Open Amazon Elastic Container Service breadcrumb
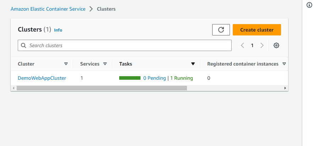Screen dimensions: 314x146 point(48,9)
